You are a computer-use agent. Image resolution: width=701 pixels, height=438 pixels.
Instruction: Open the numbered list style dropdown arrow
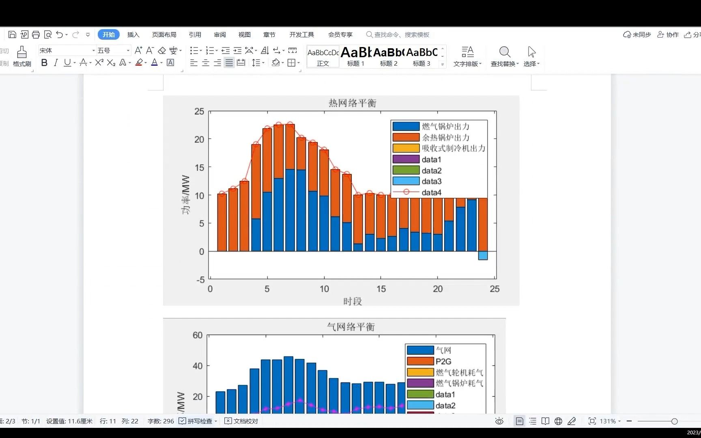click(216, 50)
